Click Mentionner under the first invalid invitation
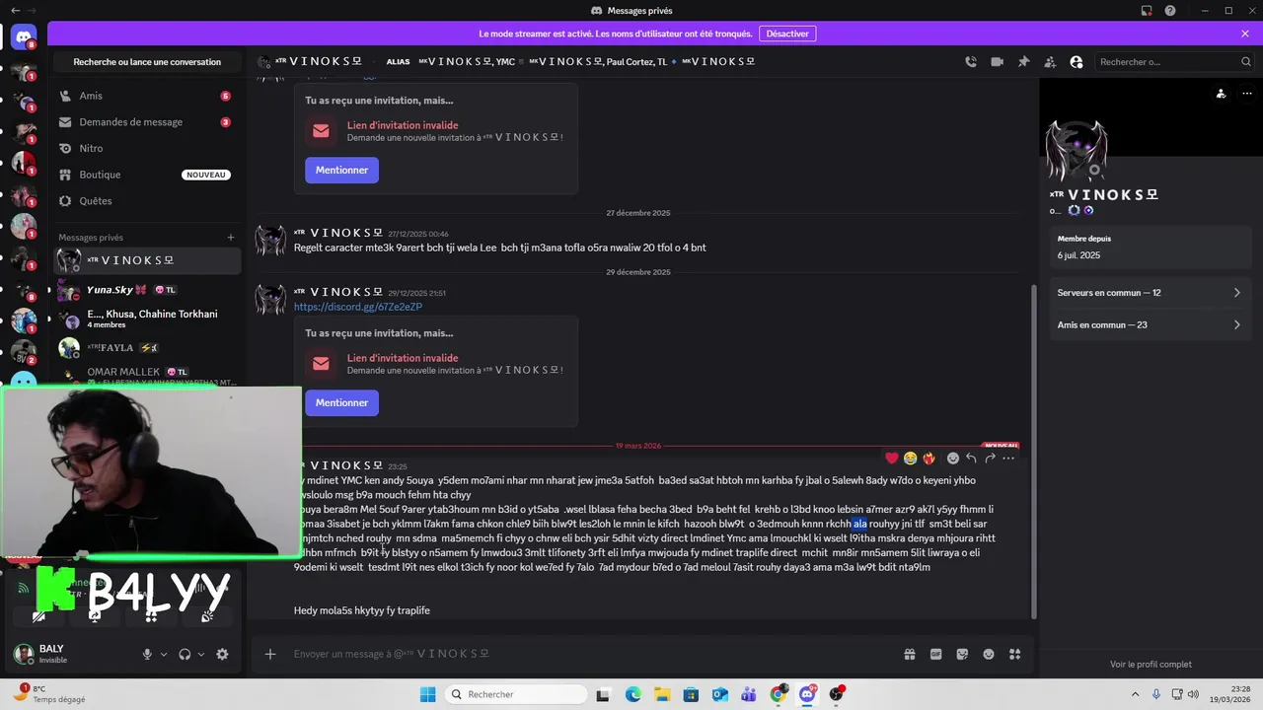This screenshot has height=710, width=1263. [341, 170]
